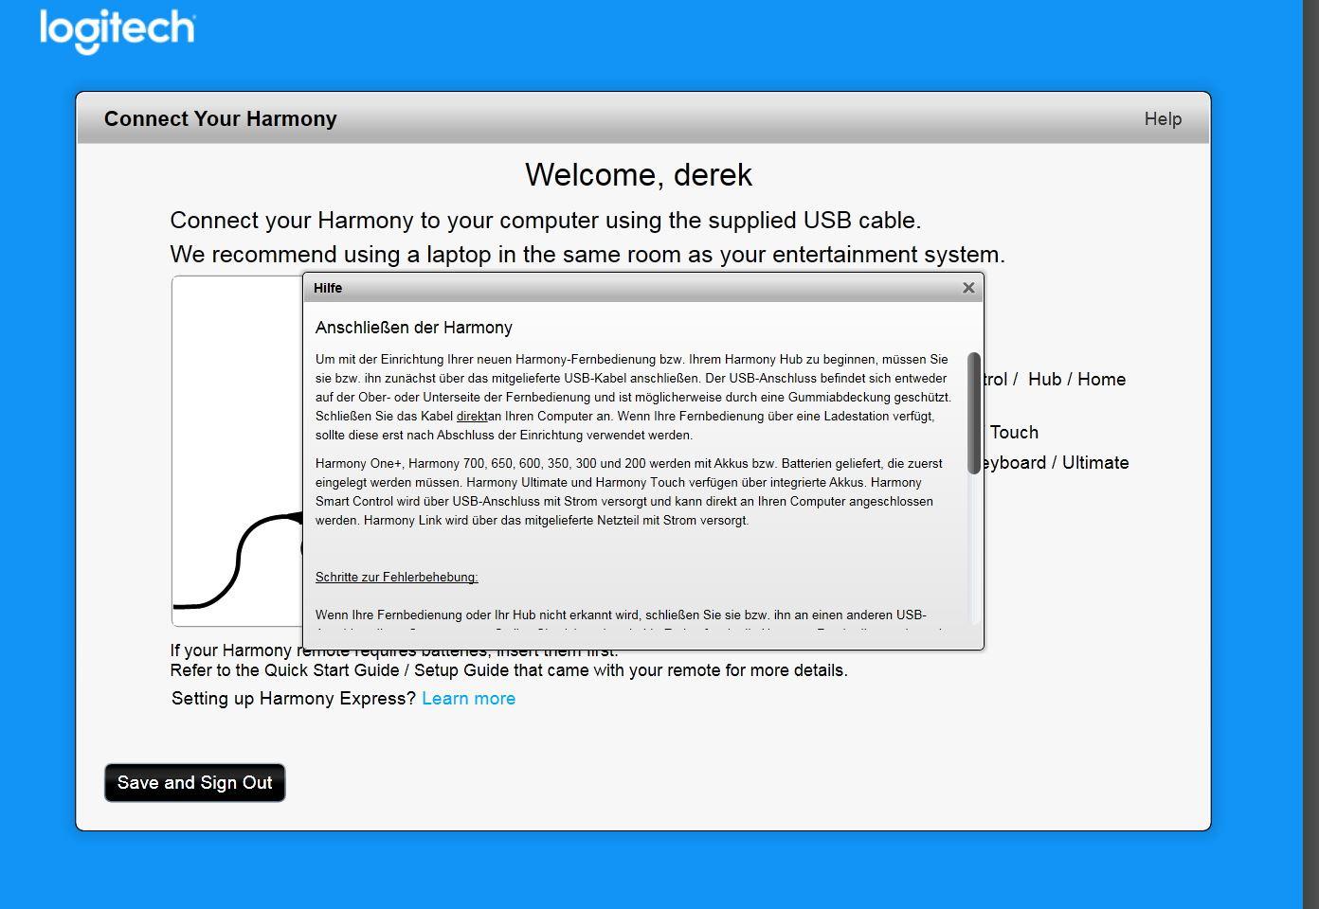This screenshot has height=909, width=1319.
Task: Click the "Hub / Home" text beside the dialog
Action: 1076,379
